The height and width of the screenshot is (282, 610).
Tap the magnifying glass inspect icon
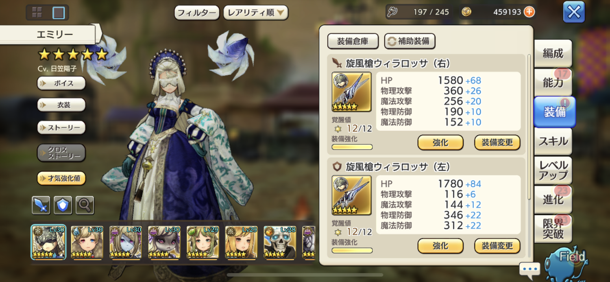(x=85, y=205)
